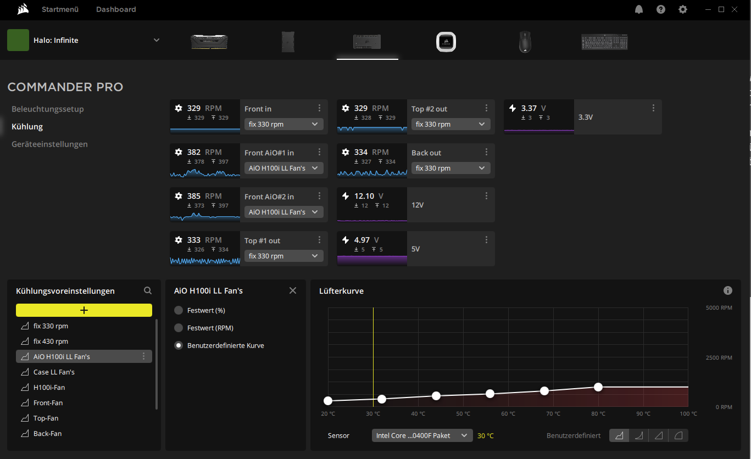Select fix 330 rpm preset in list
751x459 pixels.
tap(84, 326)
